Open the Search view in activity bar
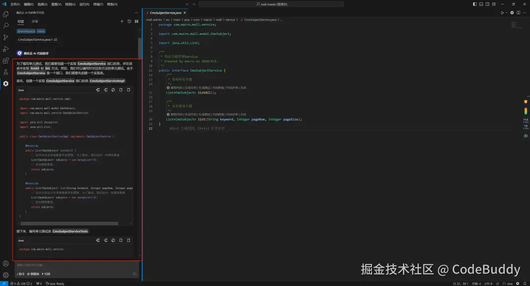530x286 pixels. pyautogui.click(x=6, y=25)
